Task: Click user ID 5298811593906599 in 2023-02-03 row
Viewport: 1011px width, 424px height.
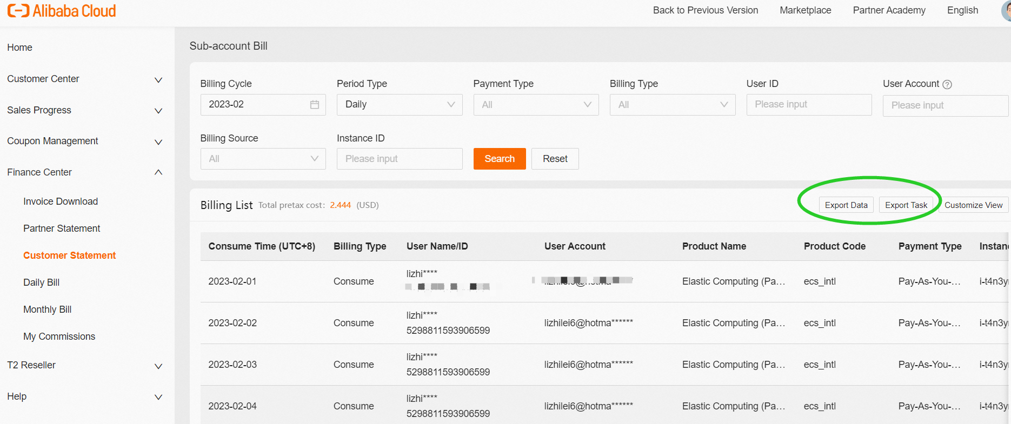Action: click(448, 372)
